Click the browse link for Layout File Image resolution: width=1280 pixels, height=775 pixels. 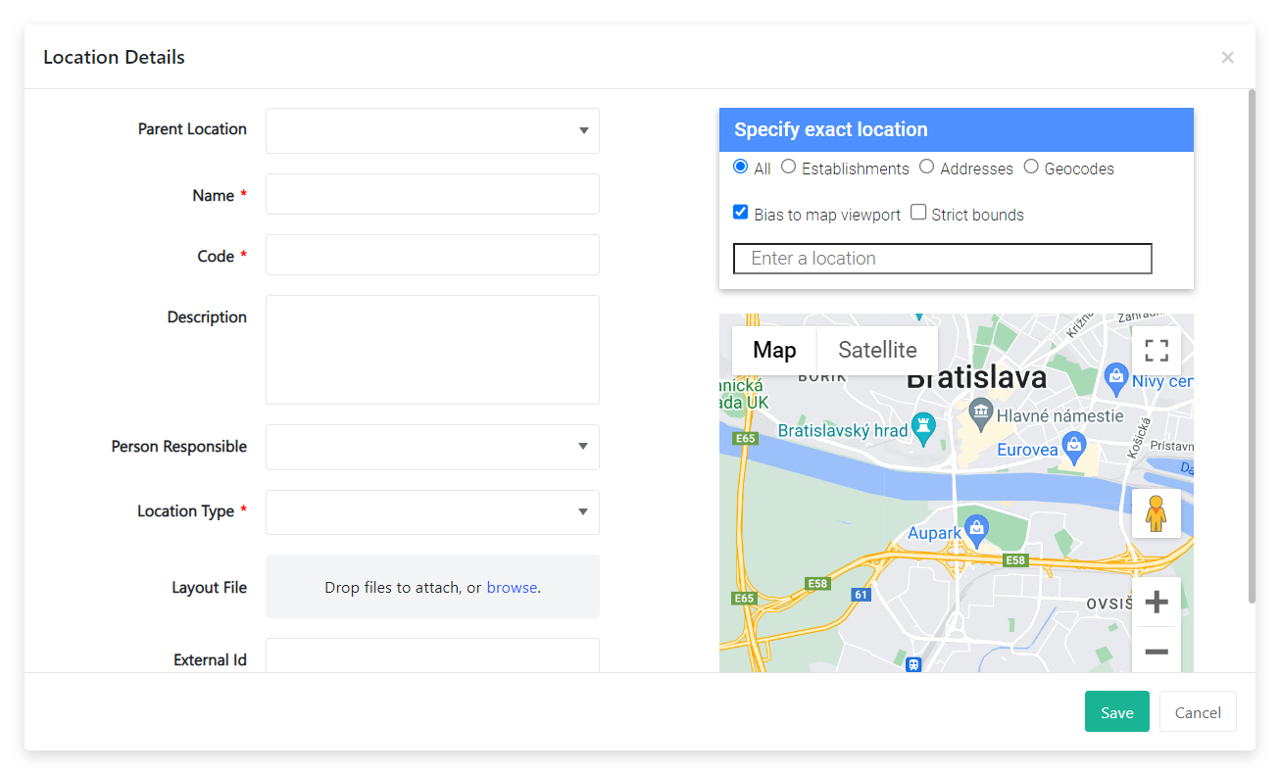(x=512, y=588)
